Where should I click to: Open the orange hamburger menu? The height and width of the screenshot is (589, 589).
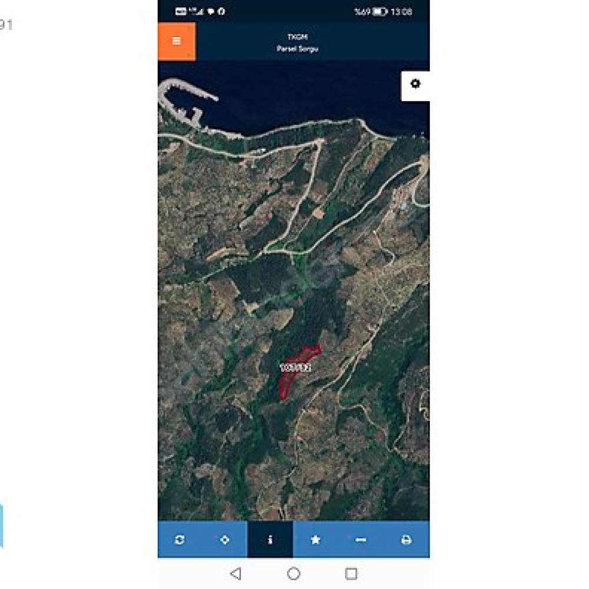pyautogui.click(x=177, y=41)
